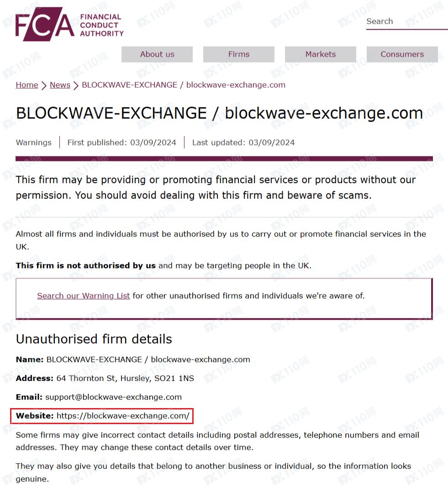Click the Thornton St address line
This screenshot has width=448, height=495.
point(125,378)
